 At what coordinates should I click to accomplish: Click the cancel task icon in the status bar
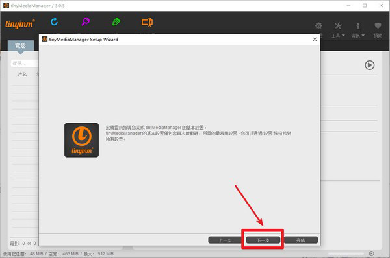(x=371, y=253)
